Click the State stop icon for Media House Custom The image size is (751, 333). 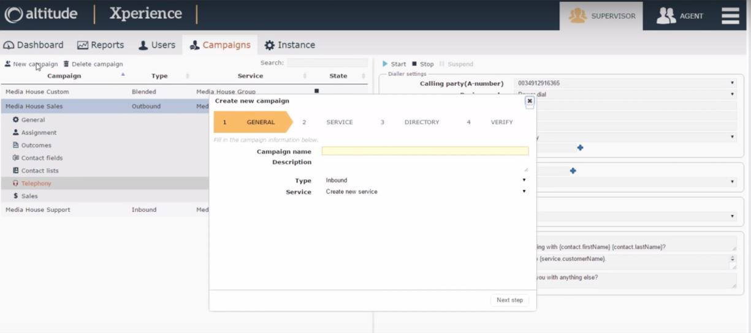pyautogui.click(x=317, y=91)
